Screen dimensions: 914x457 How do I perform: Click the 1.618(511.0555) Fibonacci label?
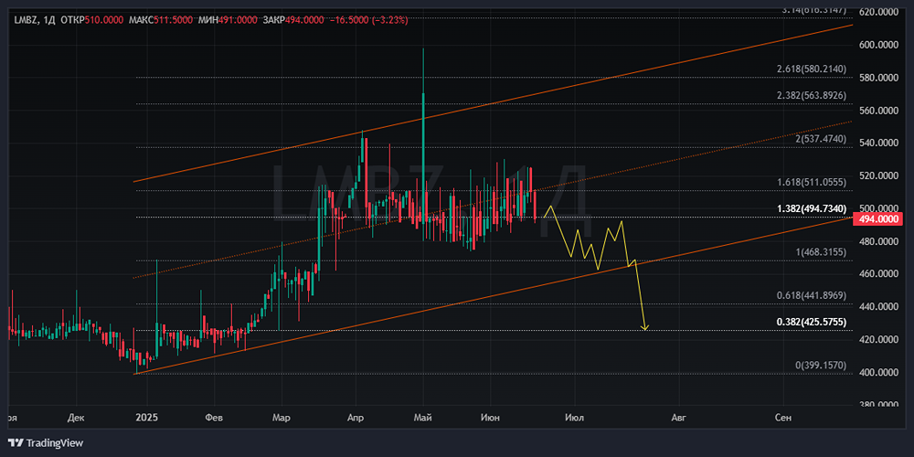point(812,182)
